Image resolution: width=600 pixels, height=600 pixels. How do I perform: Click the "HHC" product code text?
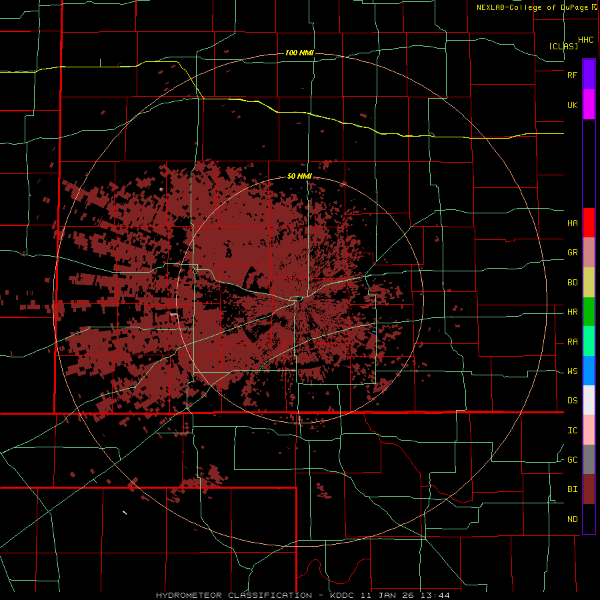585,40
